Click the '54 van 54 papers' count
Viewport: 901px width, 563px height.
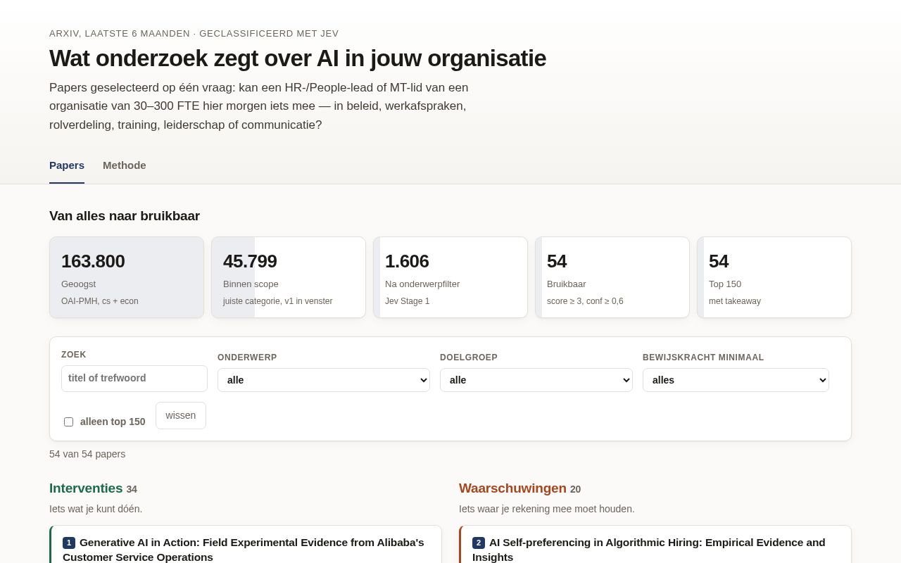(x=87, y=454)
